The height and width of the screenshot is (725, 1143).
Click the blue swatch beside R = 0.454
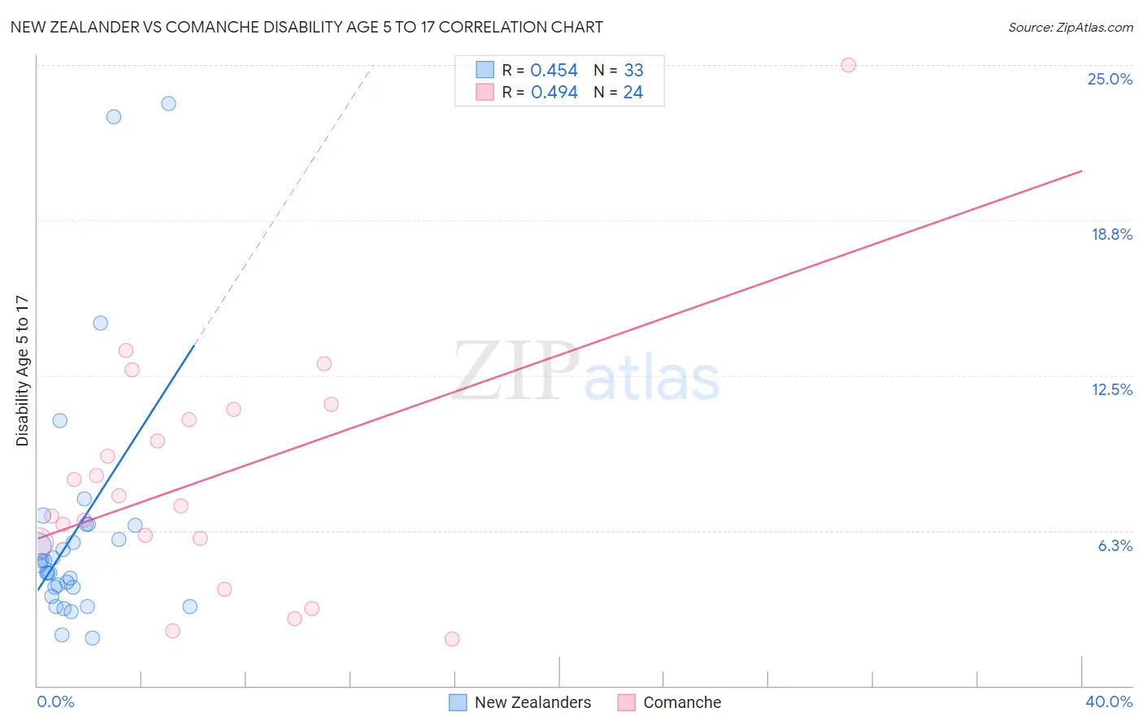tap(485, 70)
